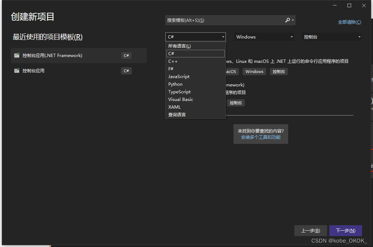Viewport: 373px width, 247px height.
Task: Select recent template 控制台应用
Action: click(x=79, y=71)
